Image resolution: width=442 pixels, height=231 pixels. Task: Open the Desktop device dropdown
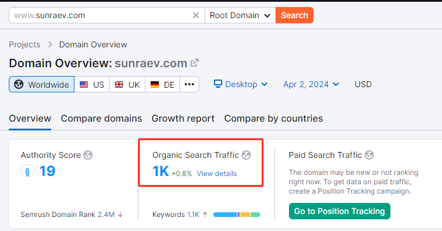click(x=241, y=84)
